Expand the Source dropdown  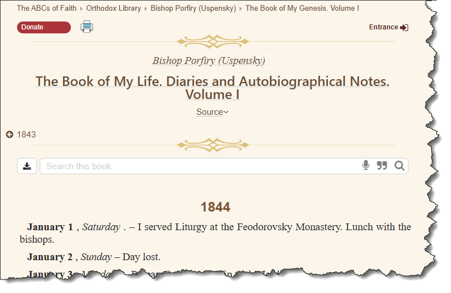click(212, 112)
